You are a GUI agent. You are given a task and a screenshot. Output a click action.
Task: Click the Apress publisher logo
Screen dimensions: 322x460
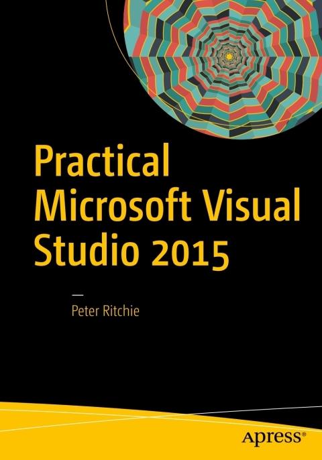tap(273, 437)
